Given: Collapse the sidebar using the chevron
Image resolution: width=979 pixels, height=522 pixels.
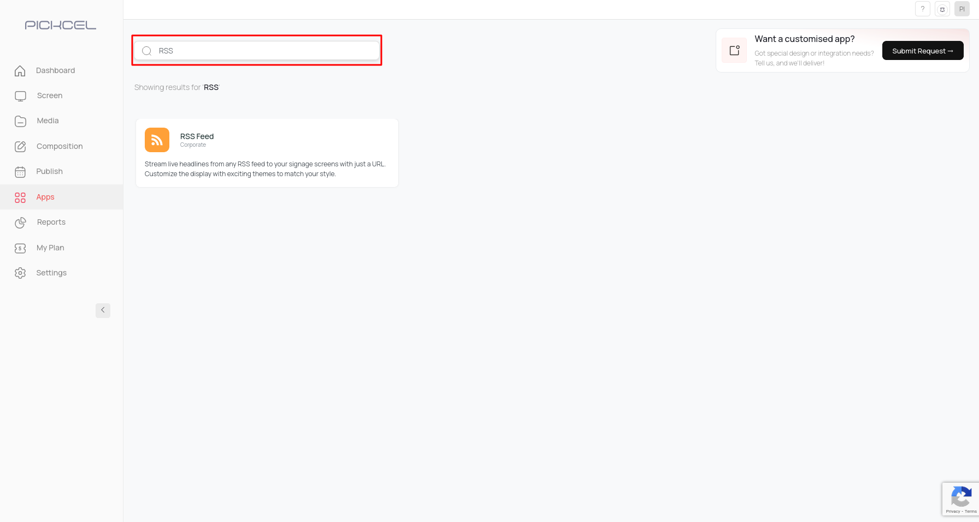Looking at the screenshot, I should [103, 310].
